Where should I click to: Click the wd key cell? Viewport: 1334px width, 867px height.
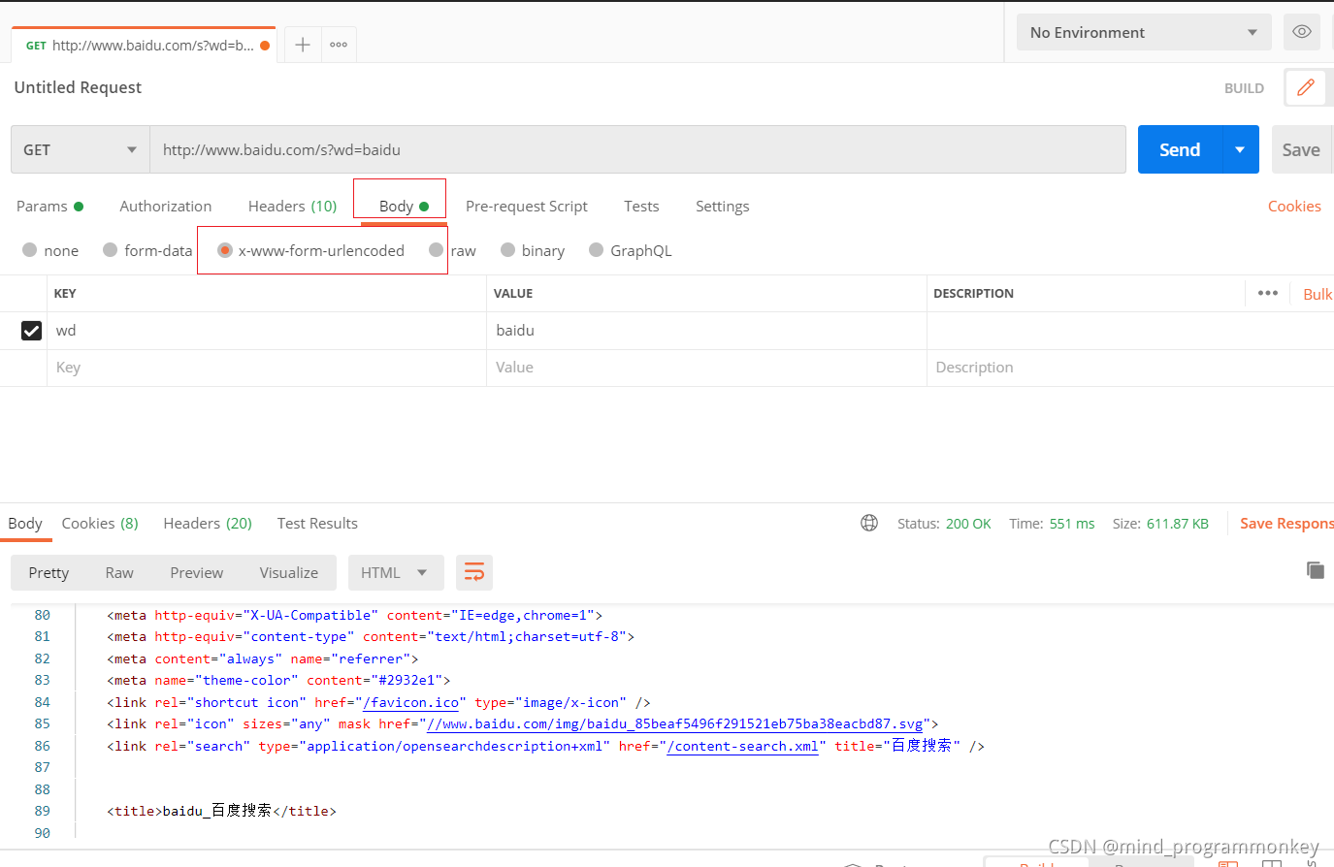267,331
